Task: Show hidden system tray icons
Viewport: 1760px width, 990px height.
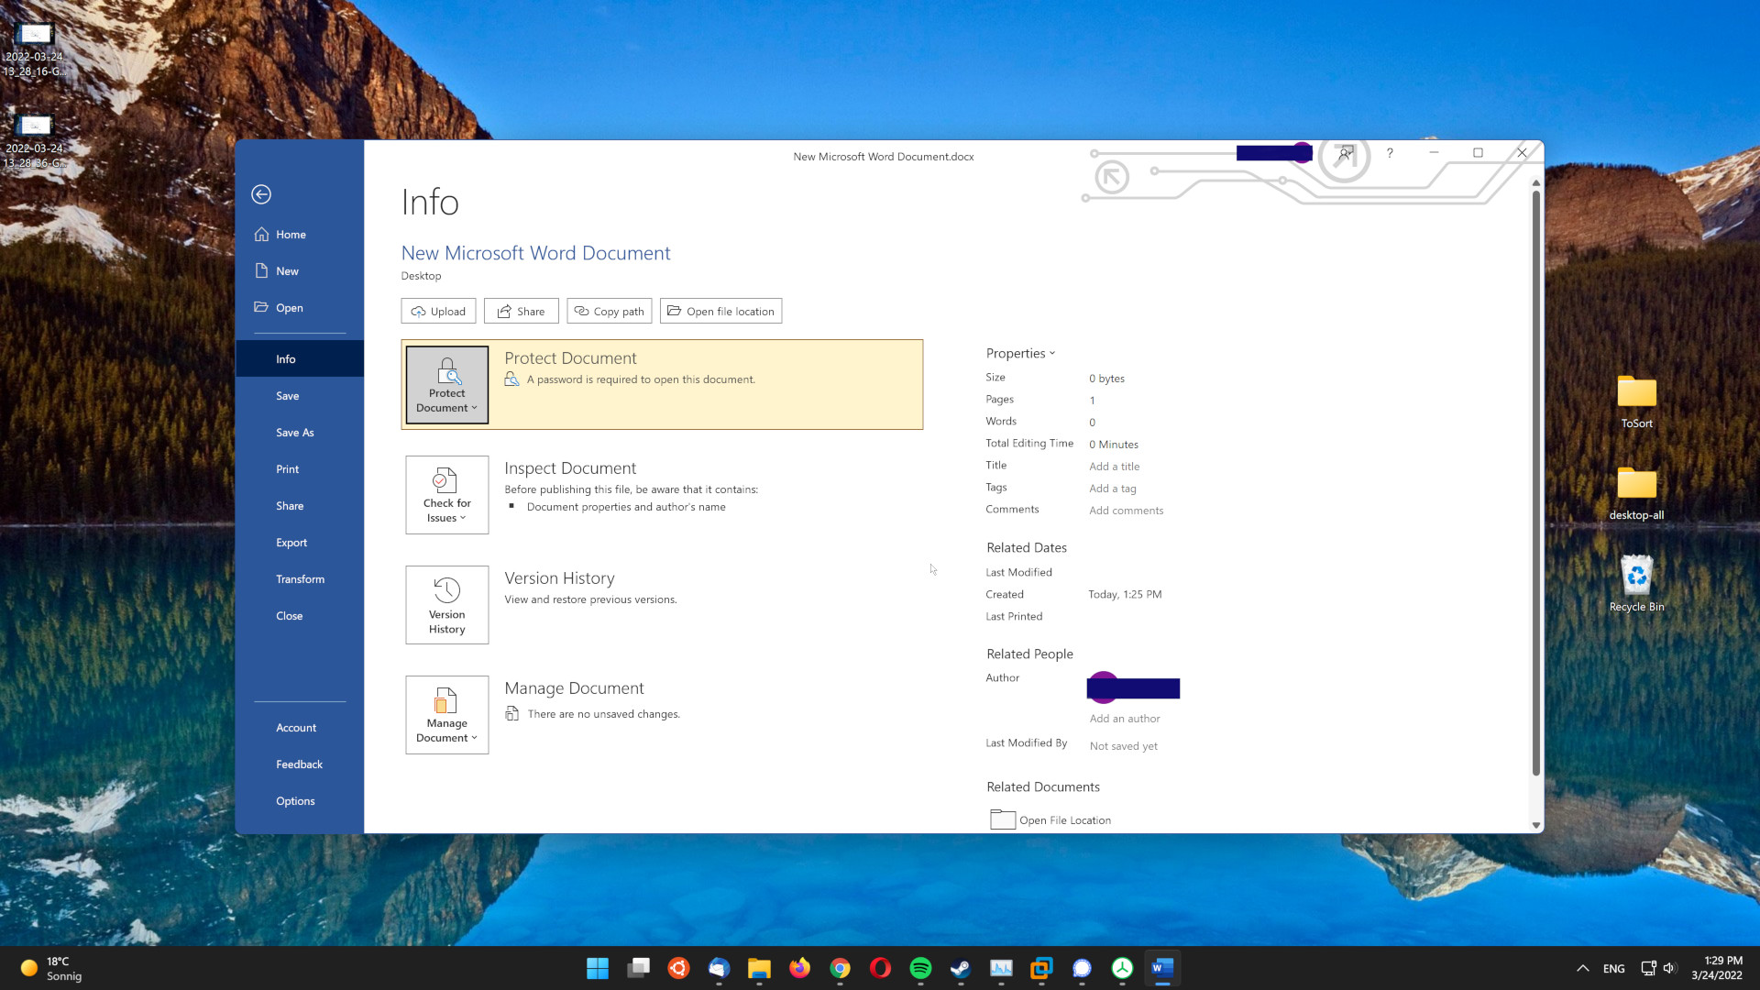Action: pos(1582,968)
